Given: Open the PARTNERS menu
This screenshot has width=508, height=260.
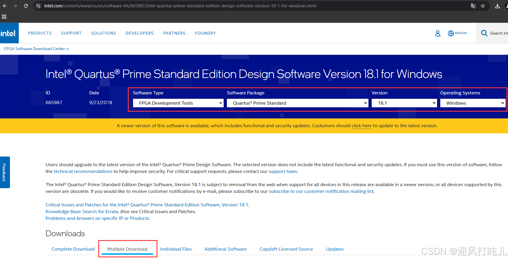Looking at the screenshot, I should click(x=174, y=33).
